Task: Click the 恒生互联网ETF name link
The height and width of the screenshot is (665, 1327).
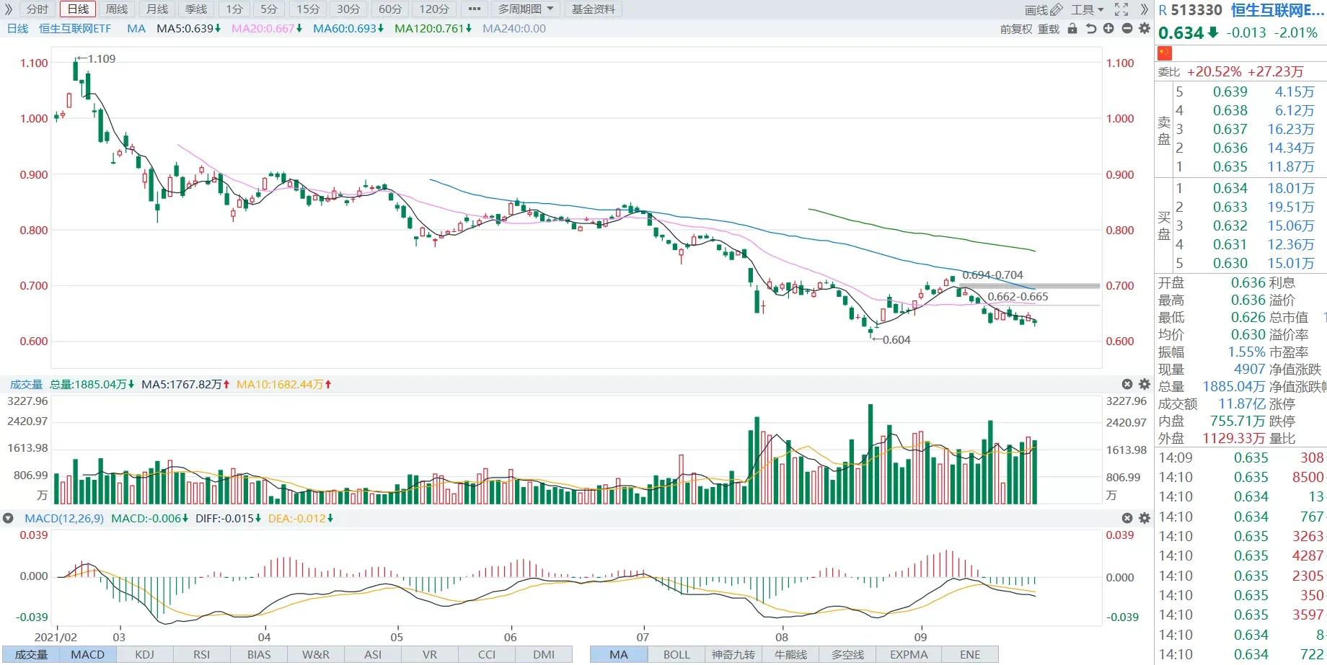Action: [x=75, y=29]
